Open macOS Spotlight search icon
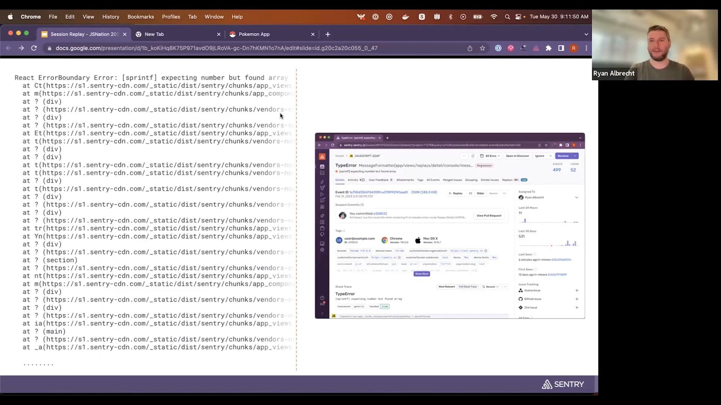This screenshot has width=721, height=405. point(507,17)
